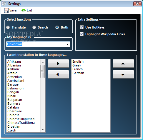This screenshot has width=143, height=140.
Task: Pick Arabic from available languages
Action: click(x=12, y=73)
